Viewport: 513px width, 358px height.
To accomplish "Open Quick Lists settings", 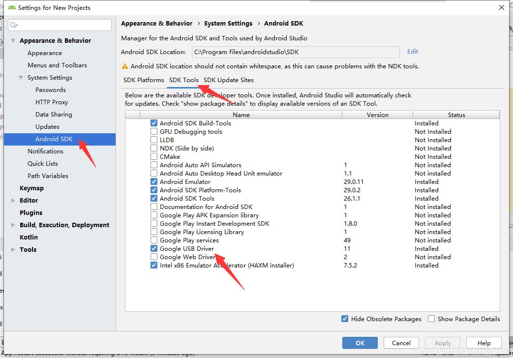I will tap(42, 163).
